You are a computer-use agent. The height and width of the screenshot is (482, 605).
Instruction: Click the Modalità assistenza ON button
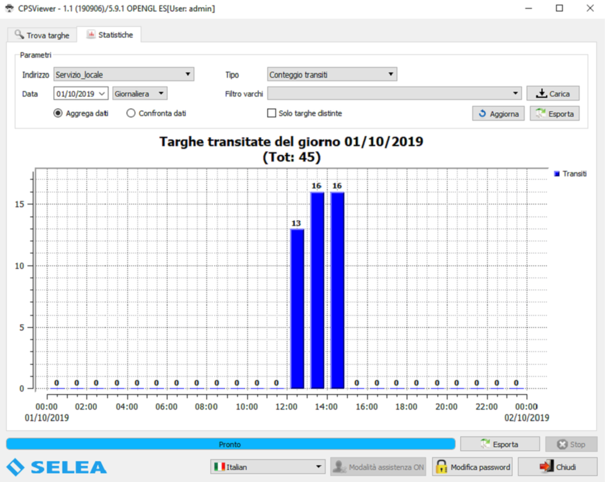coord(378,467)
